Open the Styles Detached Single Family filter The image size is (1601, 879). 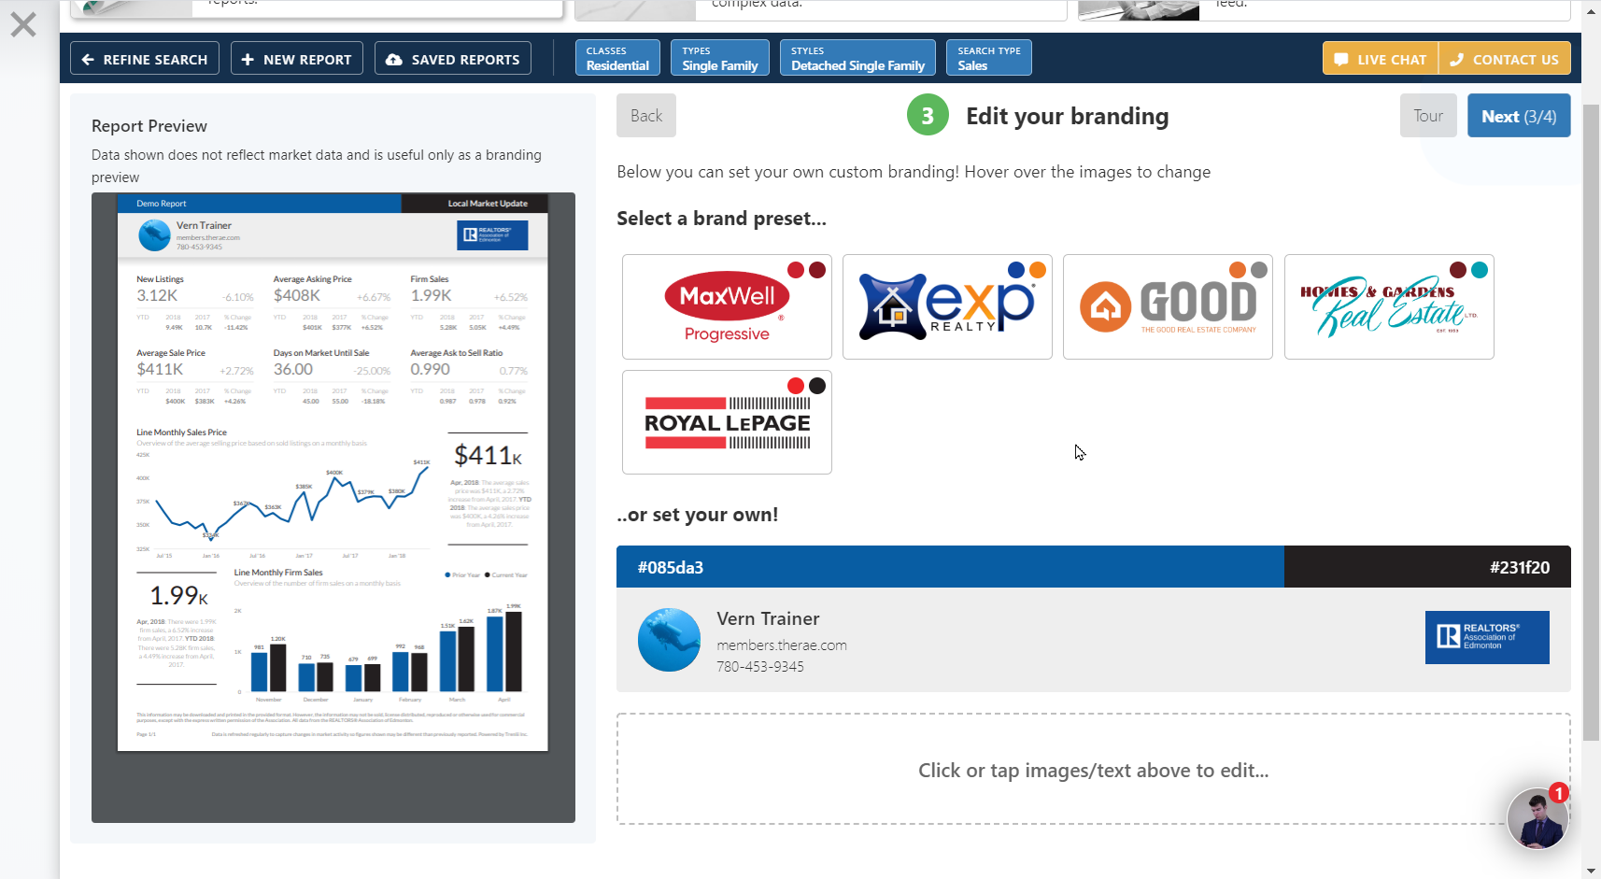(857, 58)
